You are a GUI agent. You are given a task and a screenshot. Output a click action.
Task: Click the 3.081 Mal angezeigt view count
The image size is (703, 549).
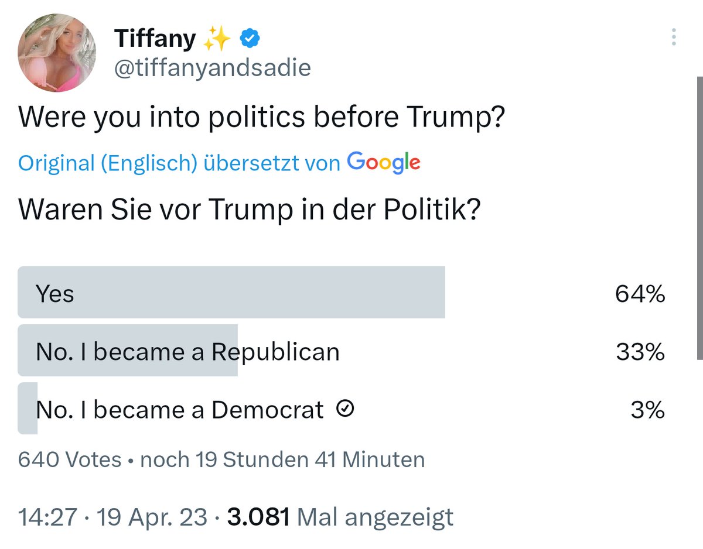pos(340,517)
